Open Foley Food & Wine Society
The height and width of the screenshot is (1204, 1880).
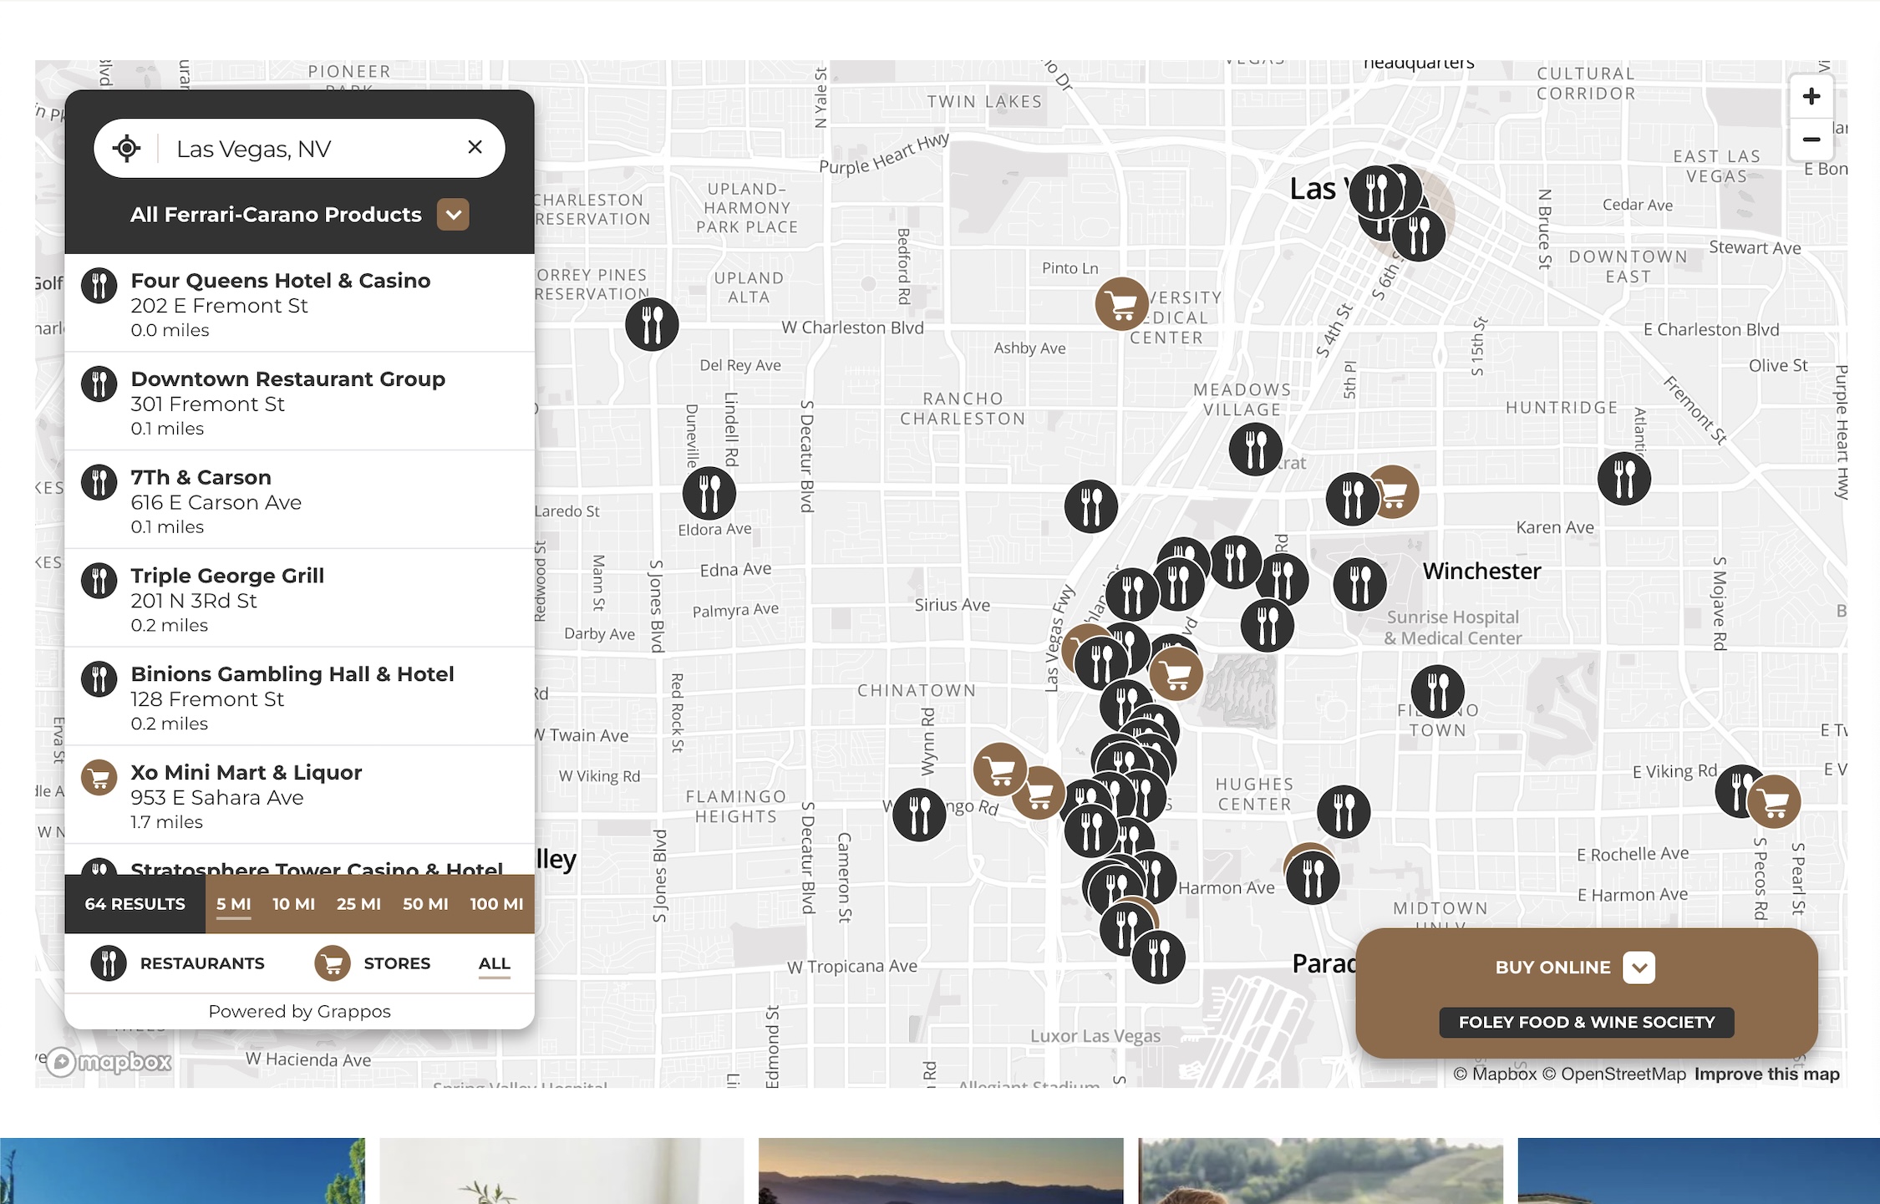1586,1022
